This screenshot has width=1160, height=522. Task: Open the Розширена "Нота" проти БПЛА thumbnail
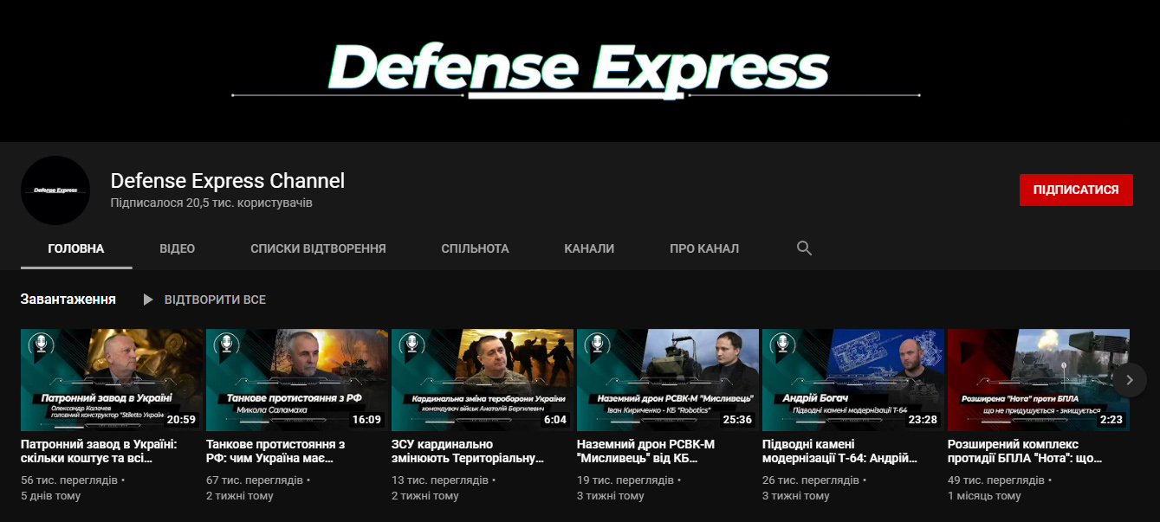1039,379
